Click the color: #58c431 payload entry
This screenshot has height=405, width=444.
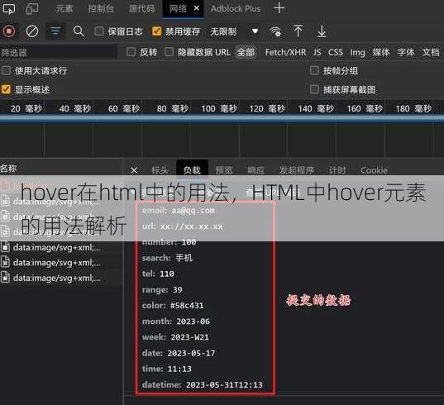pyautogui.click(x=173, y=305)
